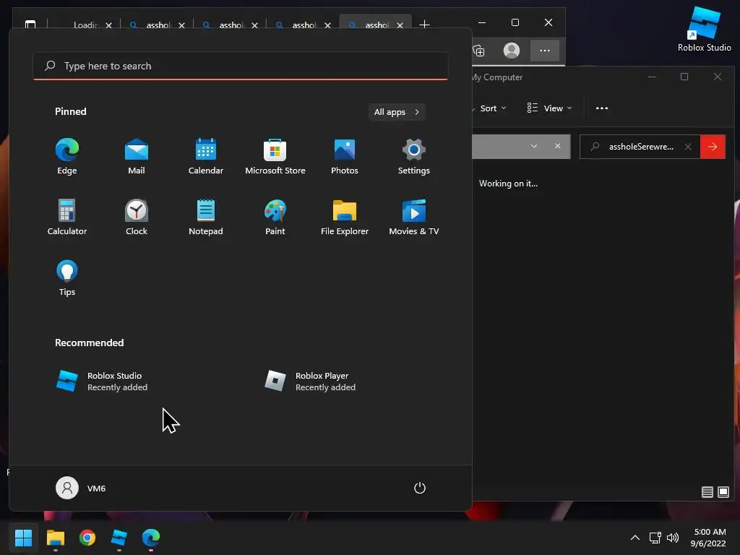The width and height of the screenshot is (740, 555).
Task: Open Settings from pinned apps
Action: [414, 157]
